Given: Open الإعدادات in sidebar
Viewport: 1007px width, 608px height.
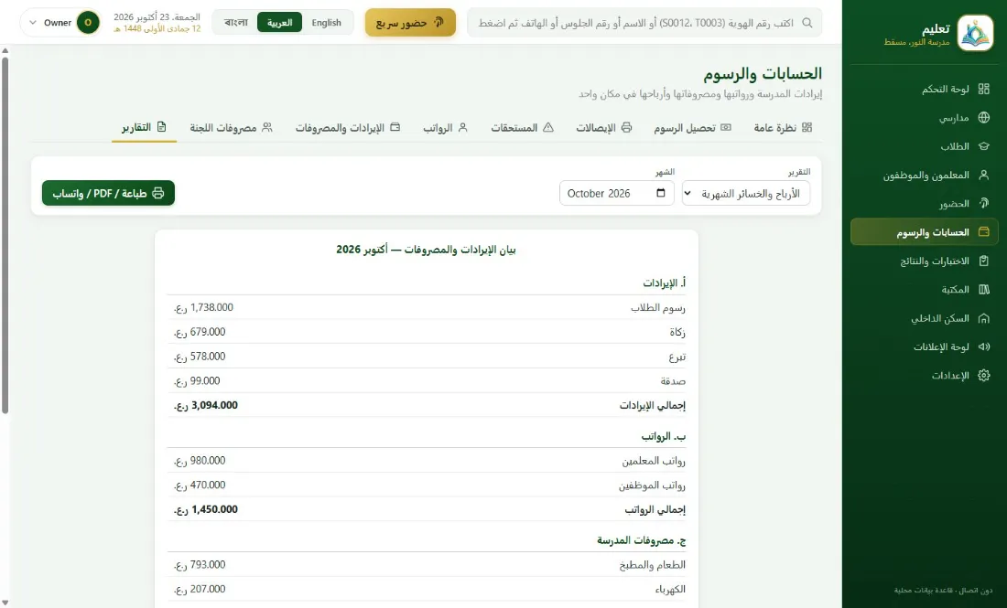Looking at the screenshot, I should pyautogui.click(x=925, y=375).
